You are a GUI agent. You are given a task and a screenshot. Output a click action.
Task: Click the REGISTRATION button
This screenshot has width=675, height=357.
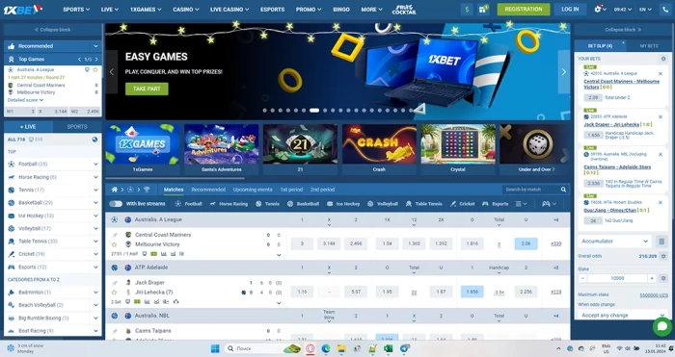click(x=524, y=9)
